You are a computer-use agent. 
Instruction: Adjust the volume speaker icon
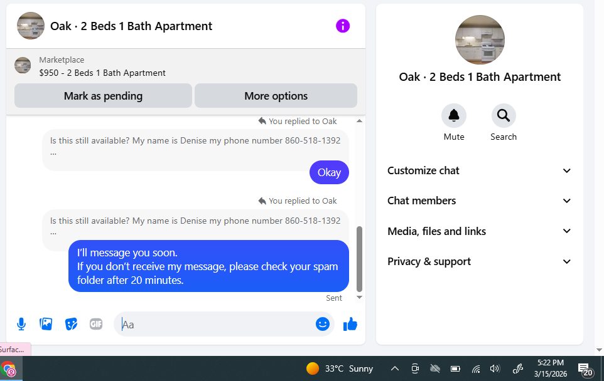495,368
